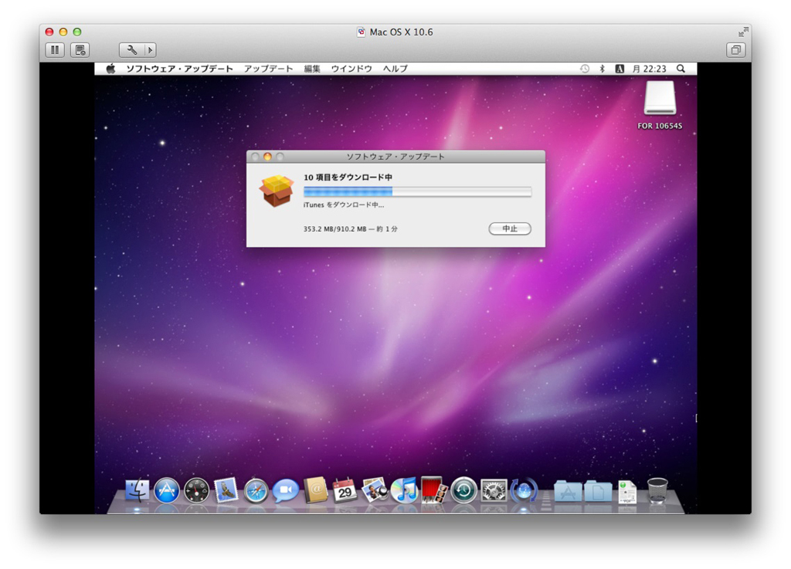Open iCal from the Dock
The height and width of the screenshot is (569, 791).
pos(345,490)
